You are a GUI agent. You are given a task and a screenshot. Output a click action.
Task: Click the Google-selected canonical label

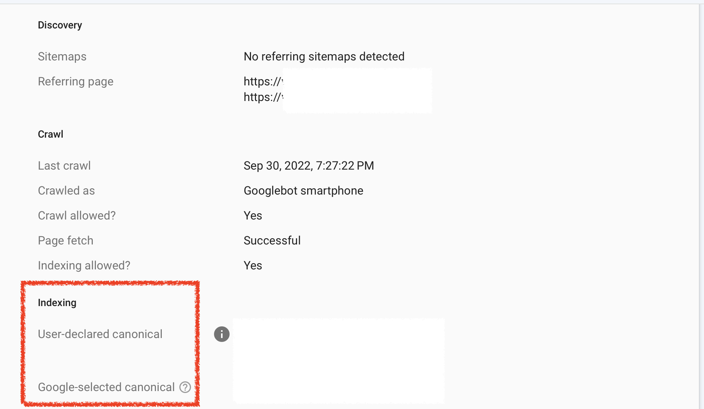tap(106, 387)
